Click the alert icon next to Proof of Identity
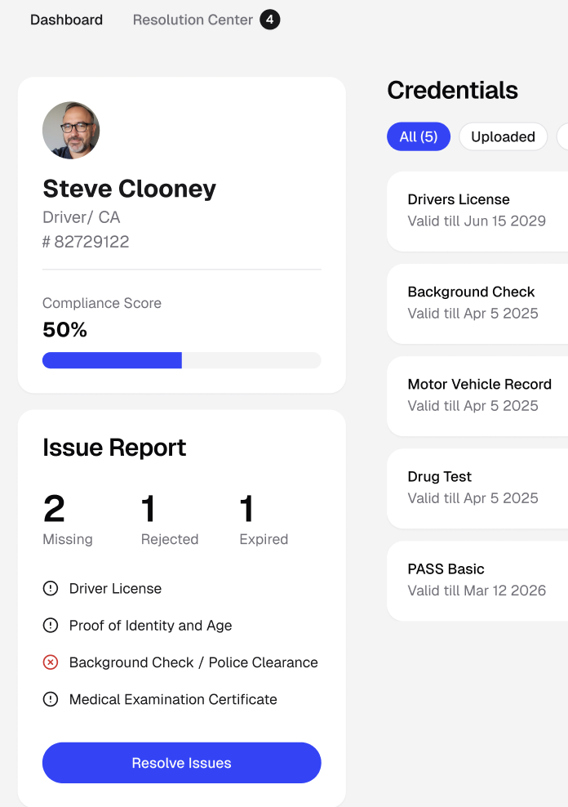The height and width of the screenshot is (807, 568). [x=51, y=626]
